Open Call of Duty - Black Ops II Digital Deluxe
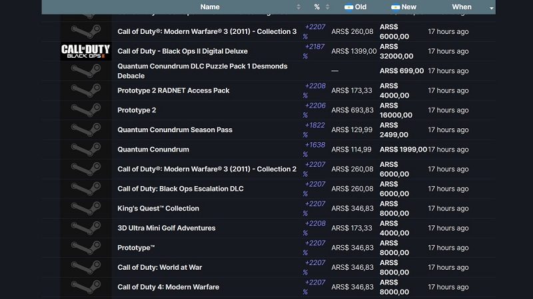The height and width of the screenshot is (299, 533). click(x=183, y=51)
